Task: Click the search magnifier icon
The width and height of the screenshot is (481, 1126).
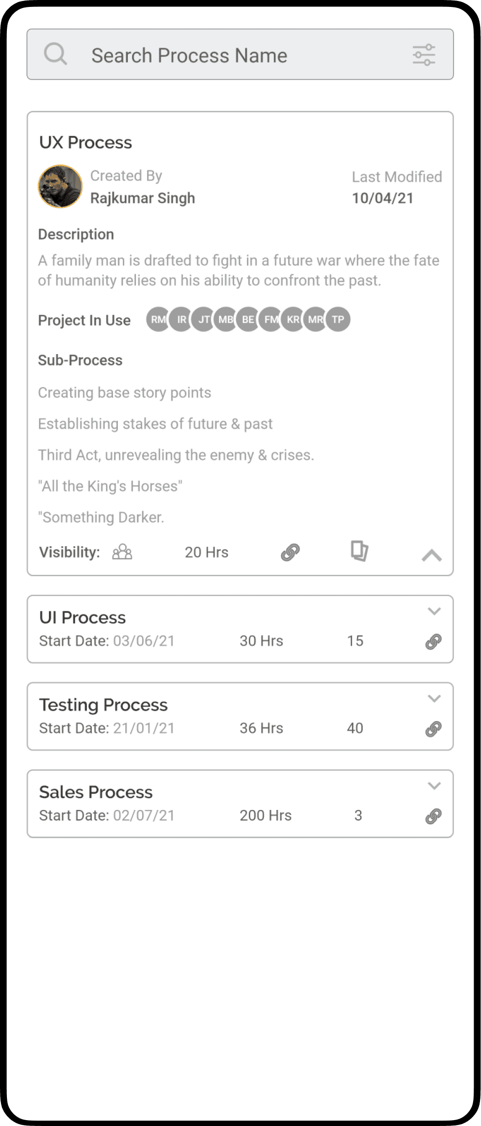Action: pyautogui.click(x=55, y=54)
